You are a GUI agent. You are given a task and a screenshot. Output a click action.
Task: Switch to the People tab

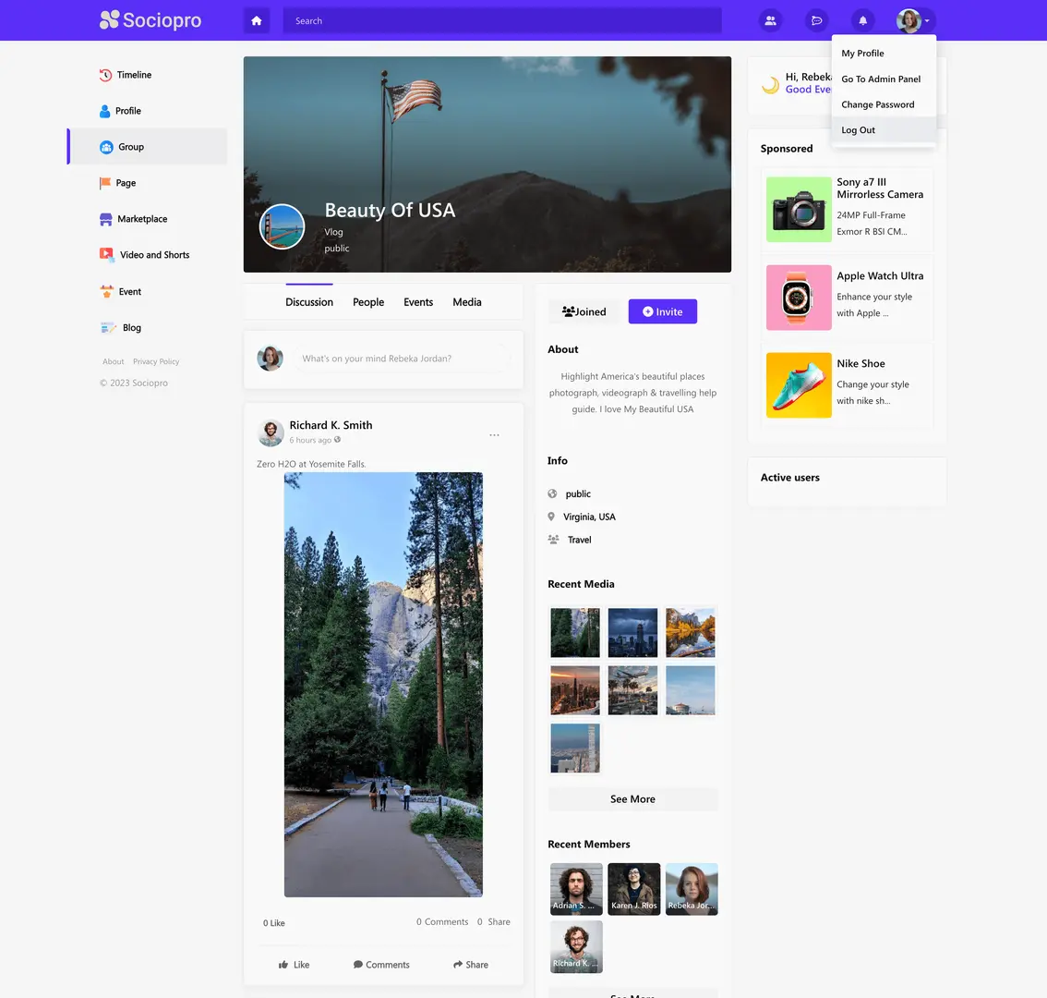(x=367, y=302)
